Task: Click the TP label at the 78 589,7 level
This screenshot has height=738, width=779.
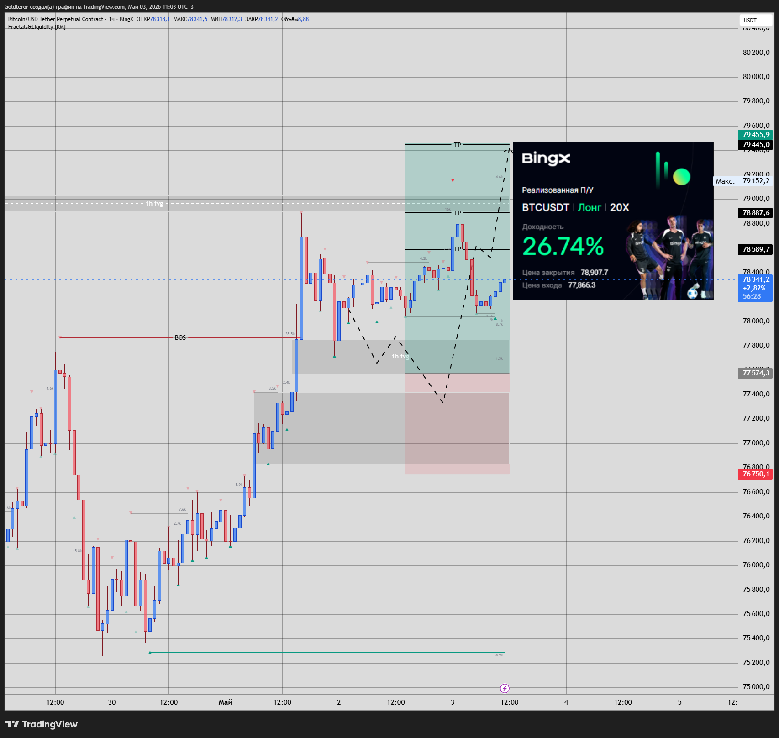Action: tap(458, 249)
